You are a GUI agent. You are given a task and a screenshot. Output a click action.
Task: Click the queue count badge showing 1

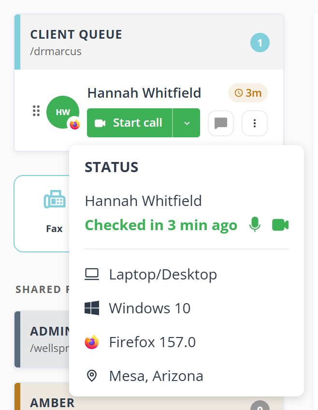260,43
